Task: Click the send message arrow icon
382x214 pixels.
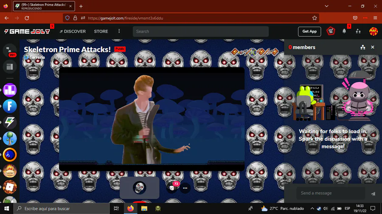Action: click(373, 193)
